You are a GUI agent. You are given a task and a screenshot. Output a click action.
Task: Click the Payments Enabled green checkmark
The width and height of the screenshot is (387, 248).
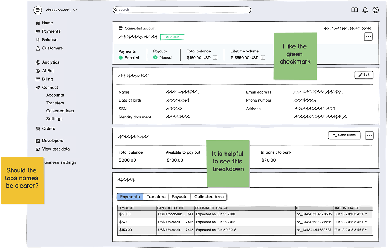point(121,58)
